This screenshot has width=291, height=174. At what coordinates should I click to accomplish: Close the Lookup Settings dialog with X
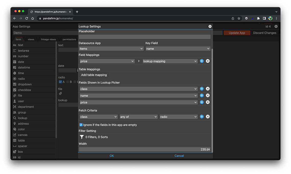click(x=210, y=26)
